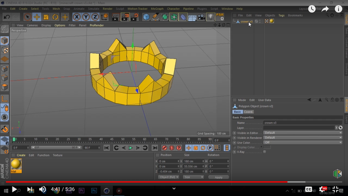Open the material manager Create menu
The width and height of the screenshot is (348, 196).
click(x=21, y=155)
